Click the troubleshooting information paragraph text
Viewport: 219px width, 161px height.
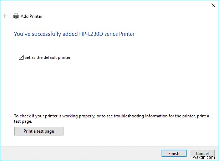[111, 118]
